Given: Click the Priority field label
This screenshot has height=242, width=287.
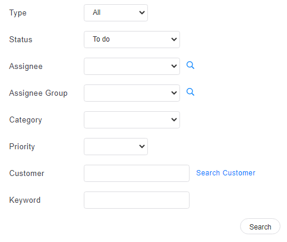Looking at the screenshot, I should click(x=22, y=147).
